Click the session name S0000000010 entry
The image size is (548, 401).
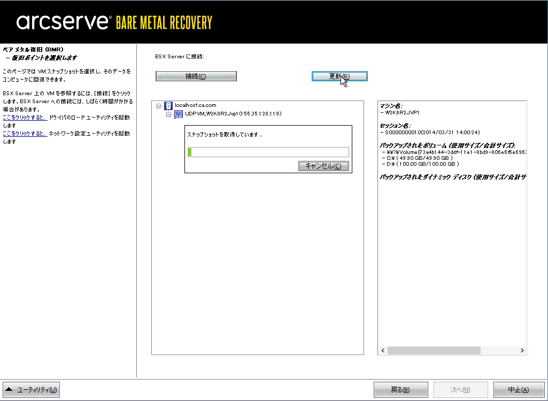pyautogui.click(x=433, y=133)
